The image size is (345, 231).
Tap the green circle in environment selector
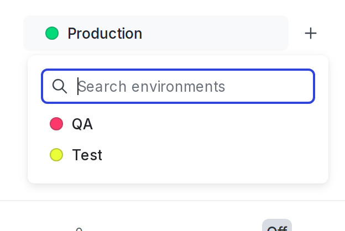click(x=52, y=34)
